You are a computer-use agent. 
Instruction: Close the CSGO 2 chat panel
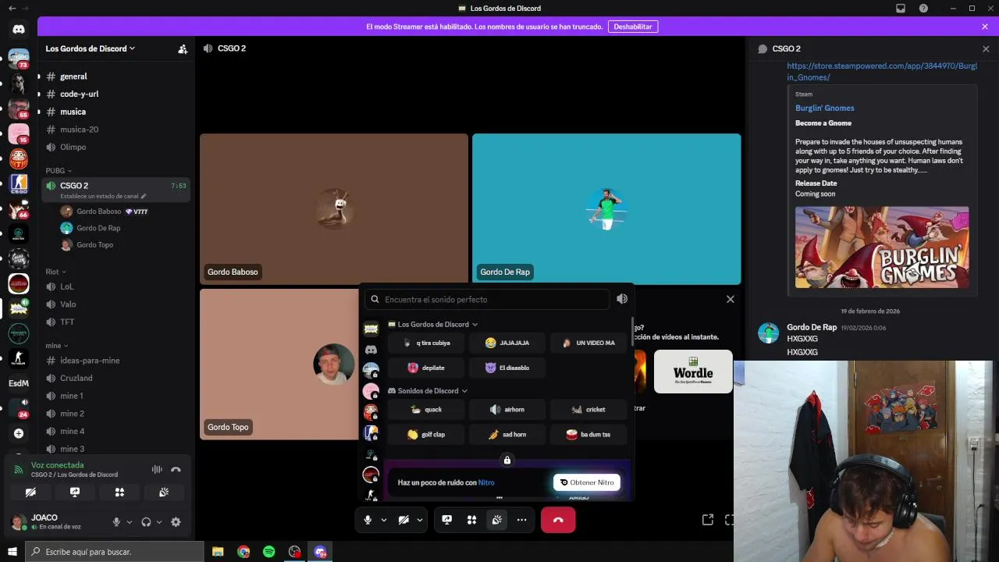pyautogui.click(x=986, y=48)
